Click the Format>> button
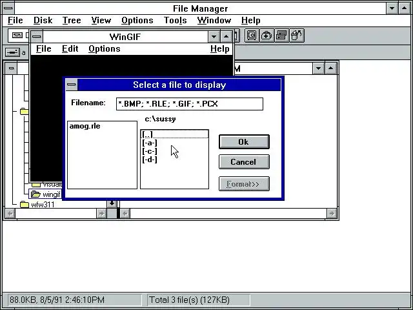The width and height of the screenshot is (413, 310). click(x=244, y=183)
